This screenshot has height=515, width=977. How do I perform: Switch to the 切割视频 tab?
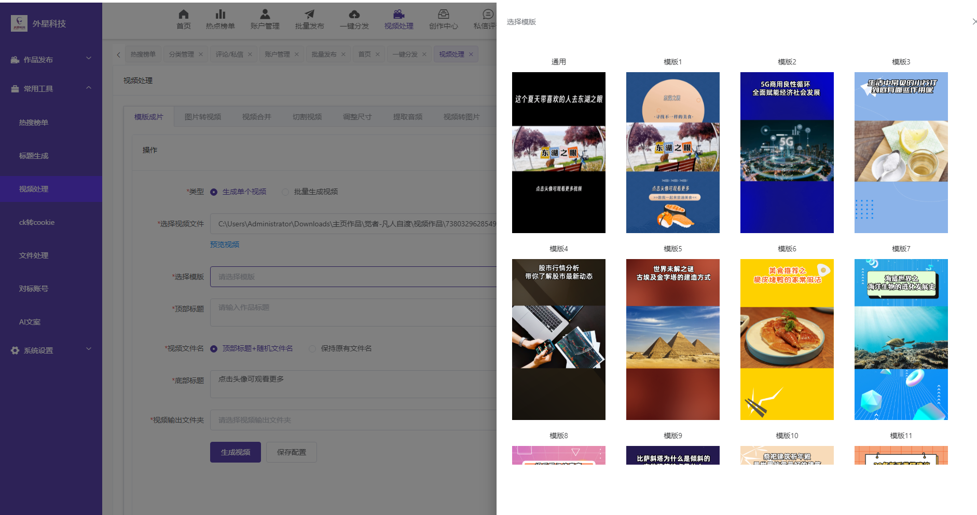click(307, 117)
